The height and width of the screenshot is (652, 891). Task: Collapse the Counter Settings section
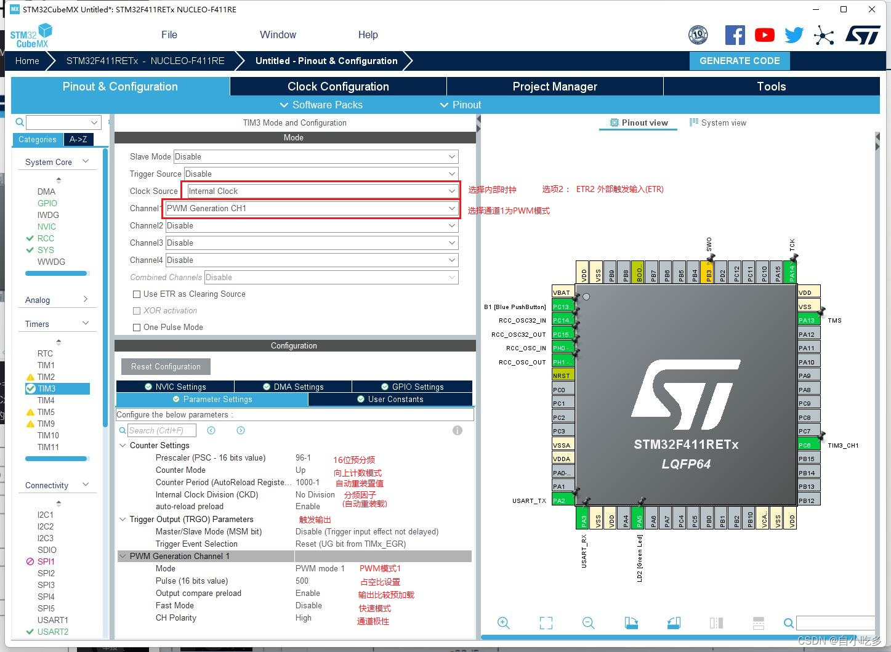[x=122, y=445]
